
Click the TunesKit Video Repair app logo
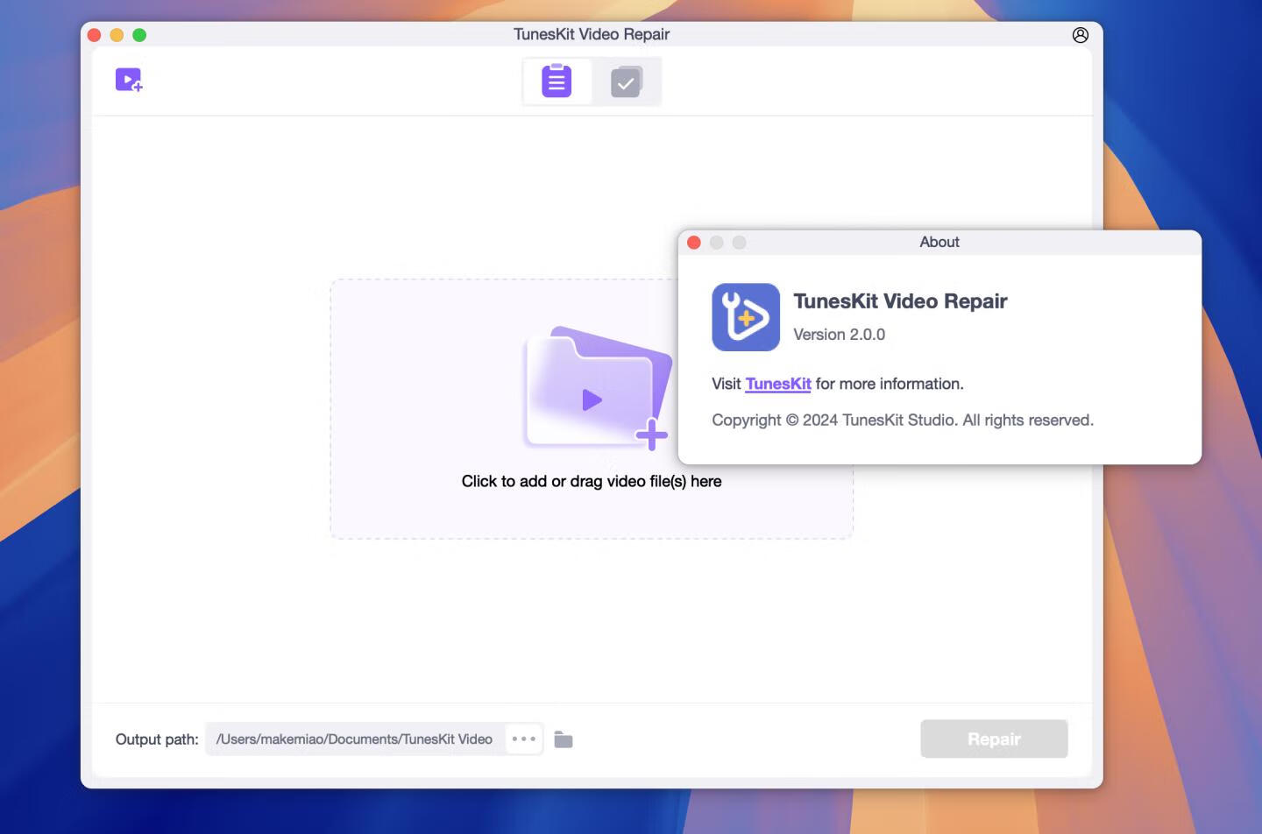746,317
